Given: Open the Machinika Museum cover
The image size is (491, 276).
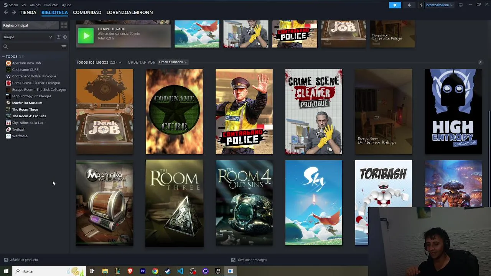Looking at the screenshot, I should click(x=105, y=203).
